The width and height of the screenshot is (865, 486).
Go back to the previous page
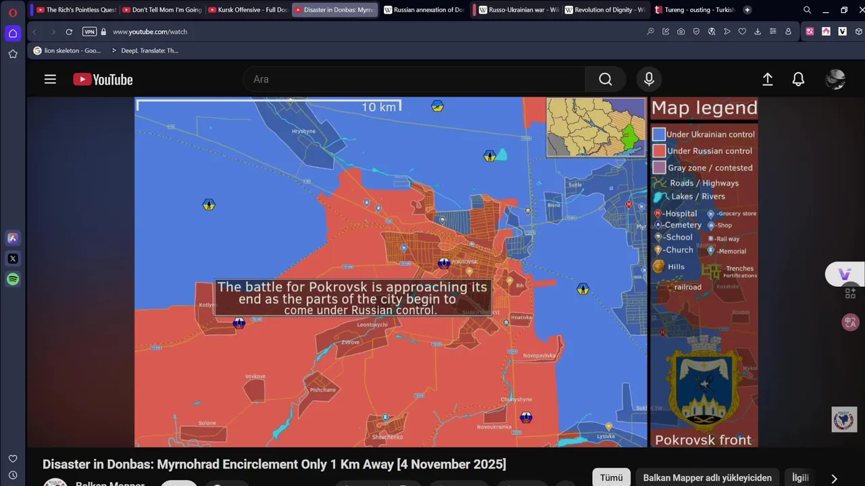(34, 32)
